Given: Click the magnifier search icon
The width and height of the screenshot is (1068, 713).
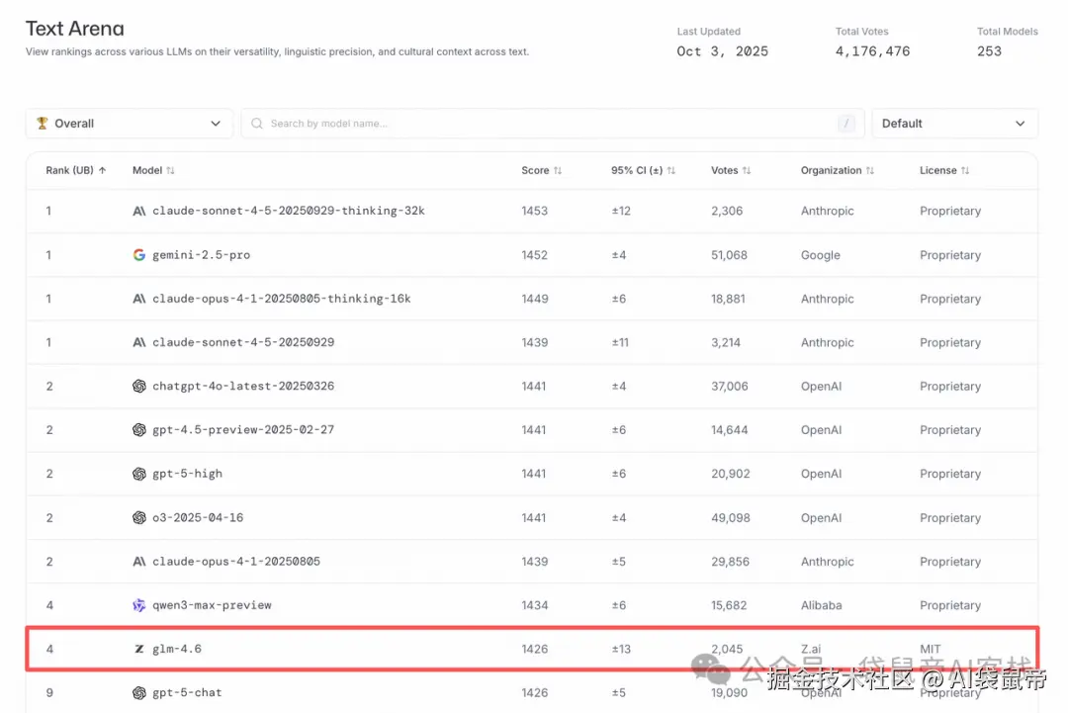Looking at the screenshot, I should (257, 124).
